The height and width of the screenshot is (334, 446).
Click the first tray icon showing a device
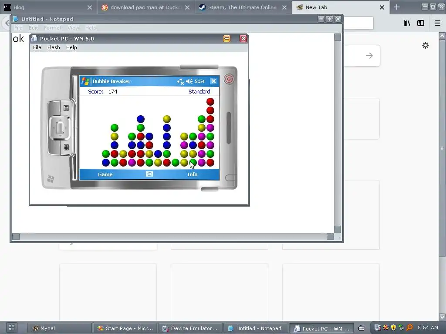(378, 328)
